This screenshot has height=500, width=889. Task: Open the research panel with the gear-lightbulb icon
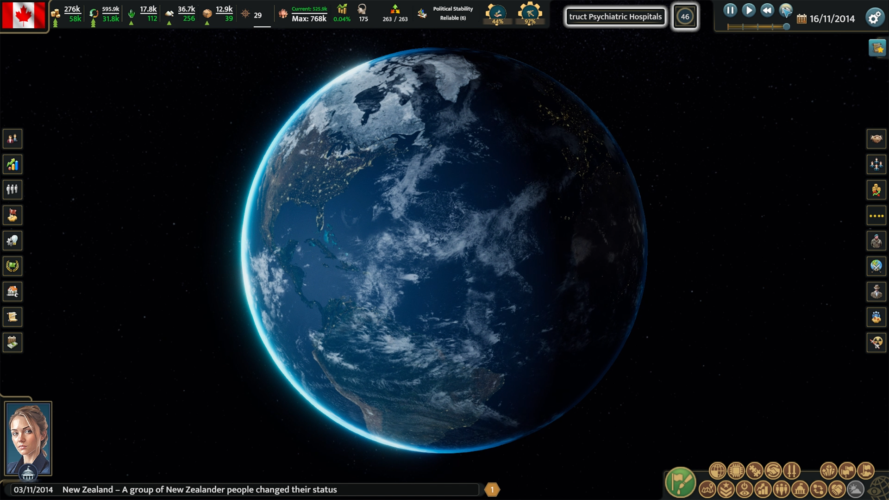pos(13,240)
